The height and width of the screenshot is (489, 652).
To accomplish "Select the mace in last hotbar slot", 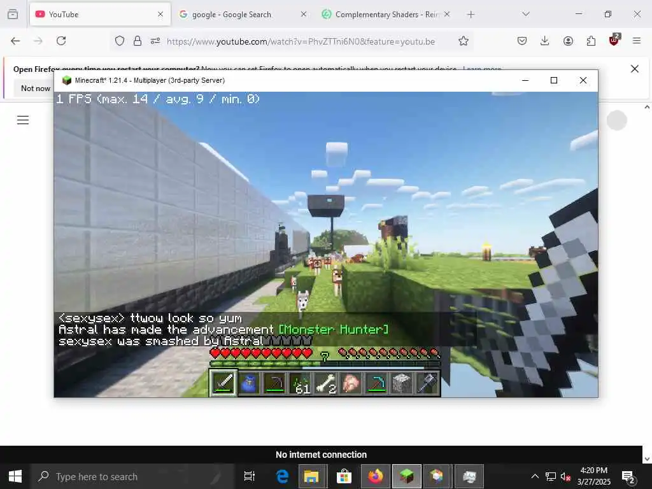I will click(x=427, y=383).
